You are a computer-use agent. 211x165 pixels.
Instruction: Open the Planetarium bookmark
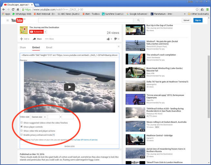point(162,14)
